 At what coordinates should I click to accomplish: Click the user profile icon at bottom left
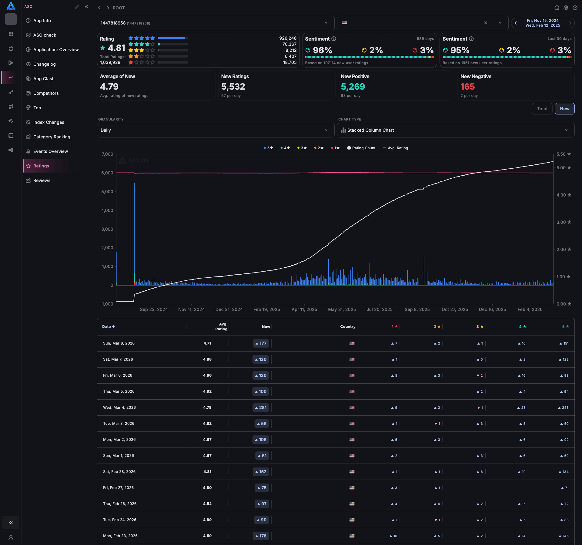[11, 538]
